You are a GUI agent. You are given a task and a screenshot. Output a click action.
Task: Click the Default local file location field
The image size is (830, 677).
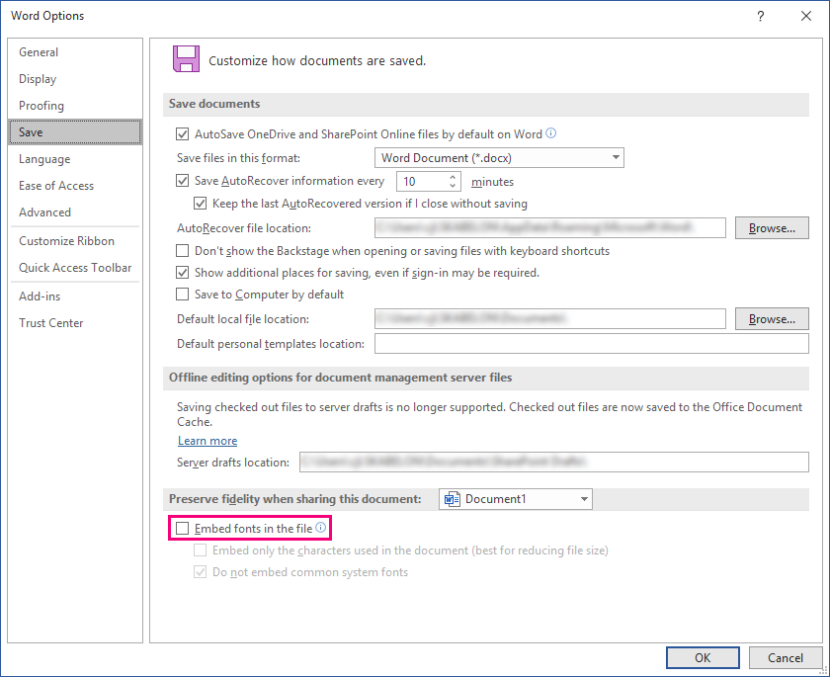[x=550, y=318]
